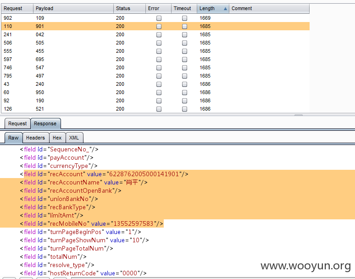Toggle Error checkbox for request 746
355x279 pixels.
tap(159, 68)
